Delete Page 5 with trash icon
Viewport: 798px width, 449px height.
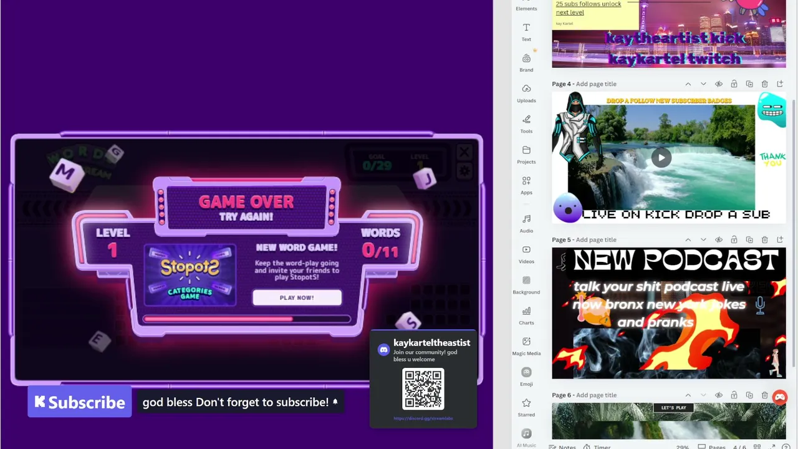[x=764, y=239]
